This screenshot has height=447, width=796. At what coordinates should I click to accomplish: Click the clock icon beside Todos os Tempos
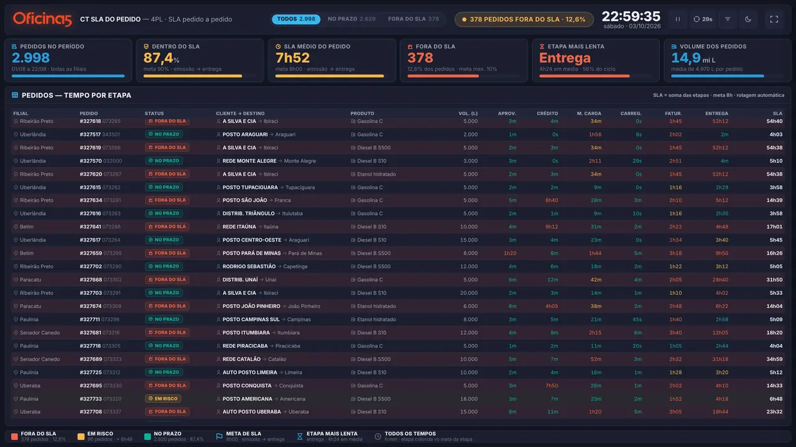[378, 436]
